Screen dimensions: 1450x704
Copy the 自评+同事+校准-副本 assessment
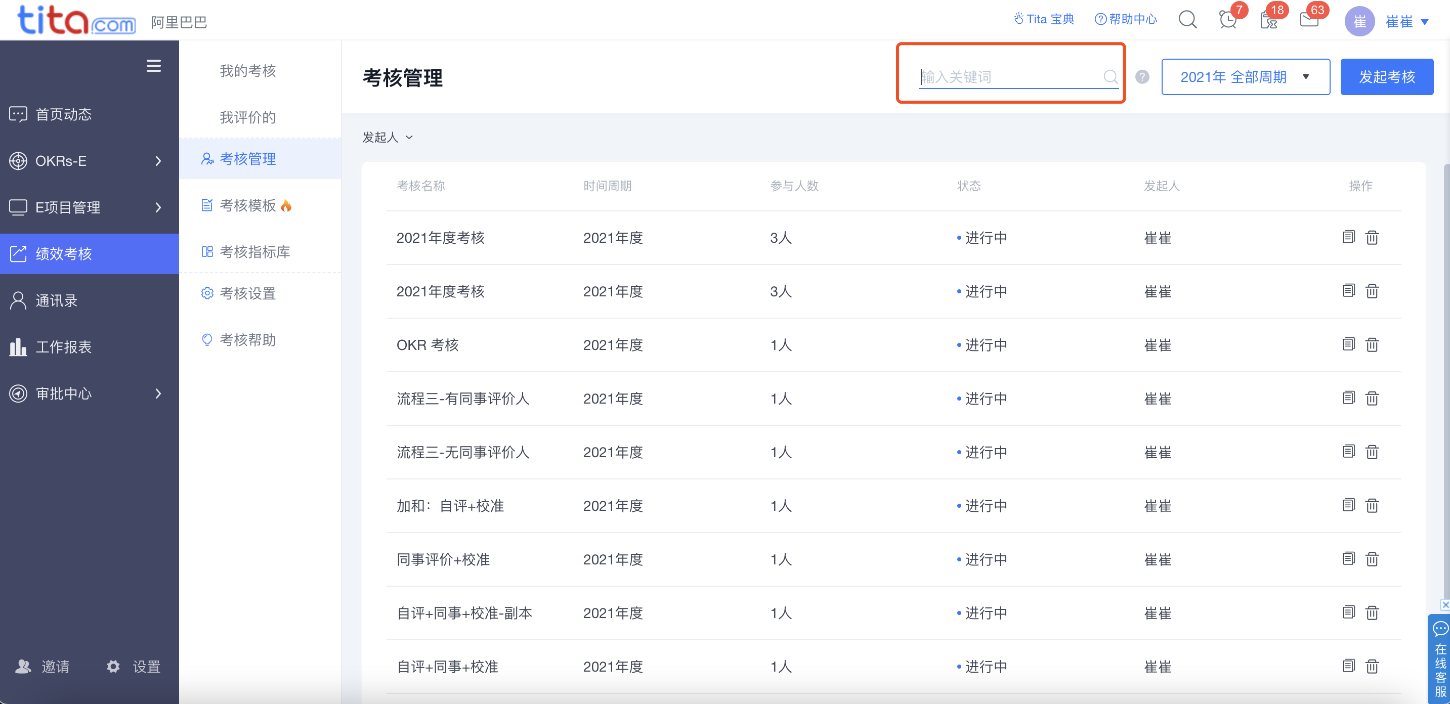click(1348, 612)
